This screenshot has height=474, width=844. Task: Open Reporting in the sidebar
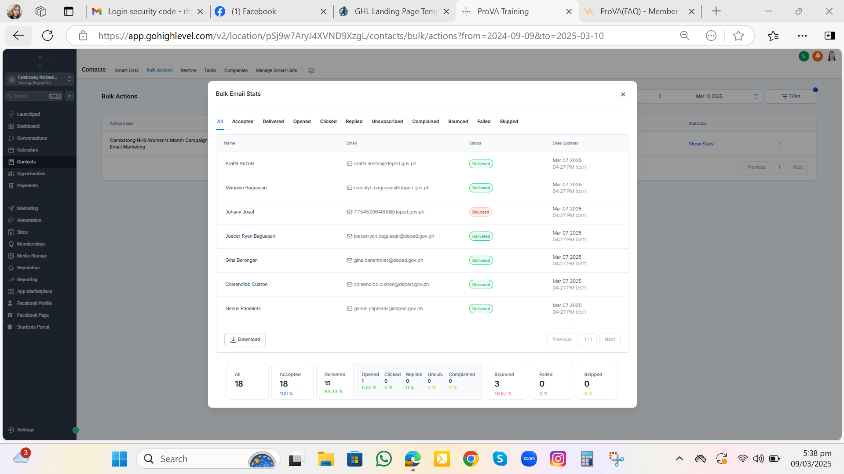coord(27,279)
